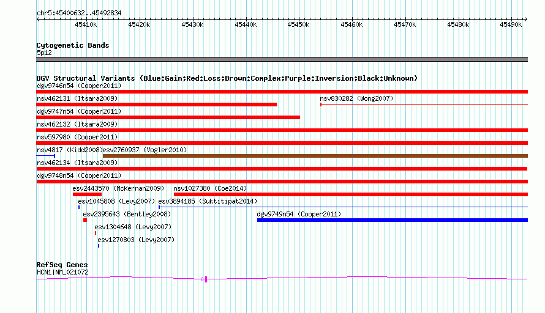
Task: Click the esv1304648 (Levy2007) red marker
Action: click(x=96, y=233)
